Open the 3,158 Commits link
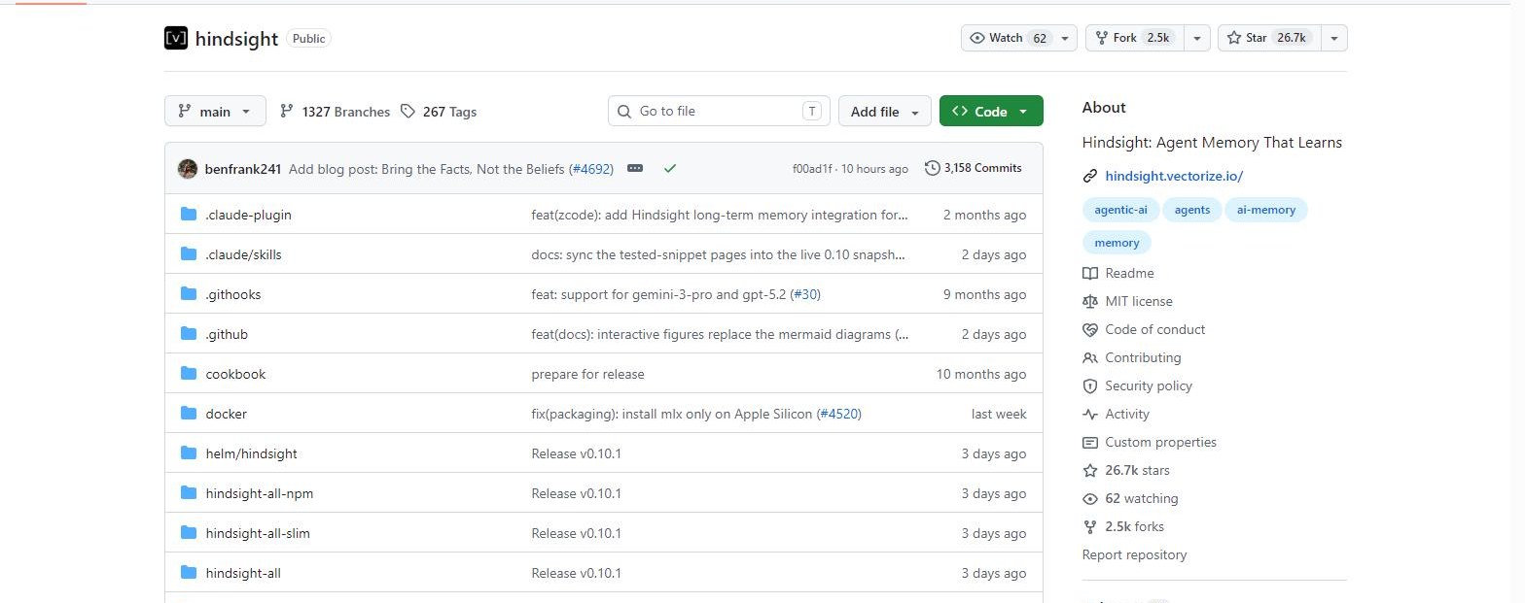 coord(974,168)
